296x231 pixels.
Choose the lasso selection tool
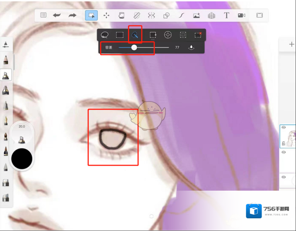[104, 35]
